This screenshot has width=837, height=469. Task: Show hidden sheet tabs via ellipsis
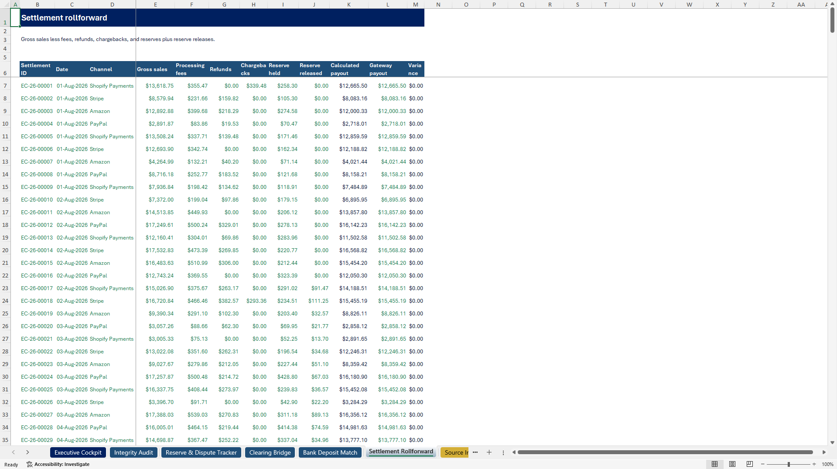tap(475, 452)
